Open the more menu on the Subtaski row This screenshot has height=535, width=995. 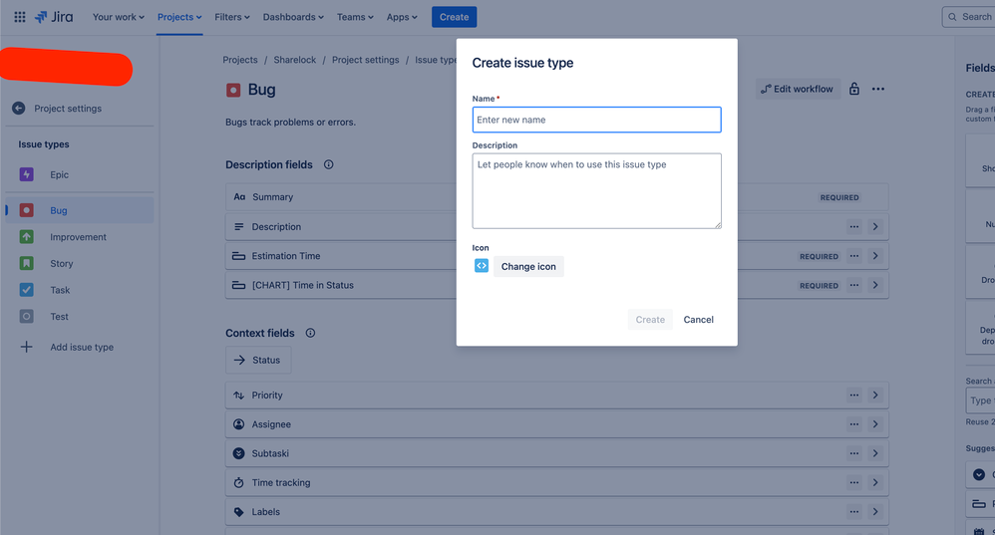[x=854, y=453]
